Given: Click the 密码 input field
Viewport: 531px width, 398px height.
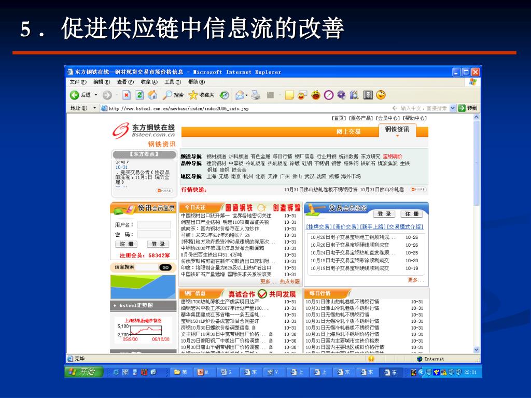Looking at the screenshot, I should tap(153, 235).
